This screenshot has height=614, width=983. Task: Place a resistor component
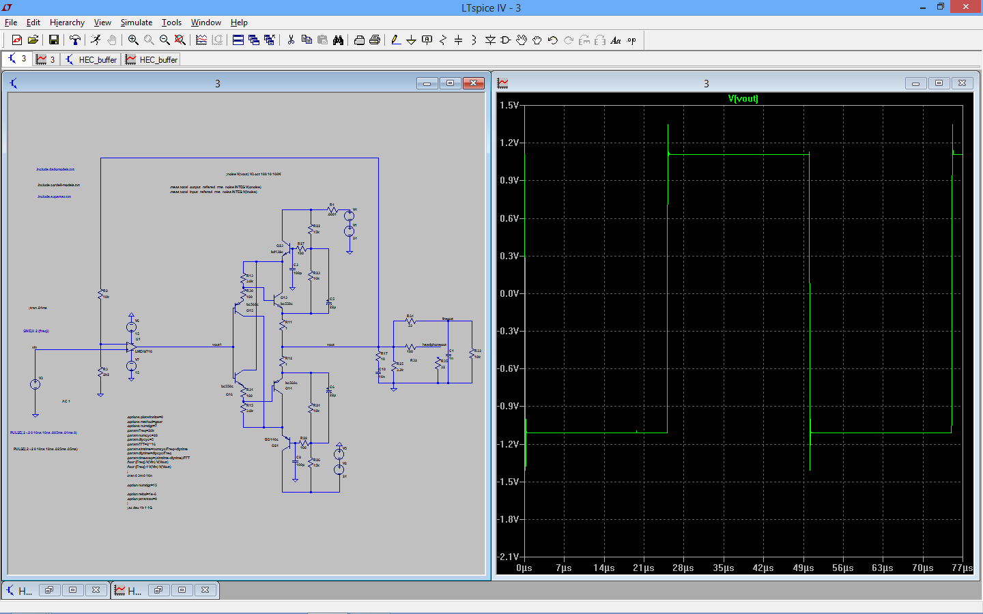443,40
